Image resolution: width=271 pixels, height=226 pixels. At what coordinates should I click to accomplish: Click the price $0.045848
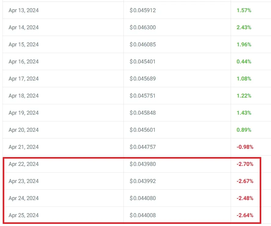143,113
